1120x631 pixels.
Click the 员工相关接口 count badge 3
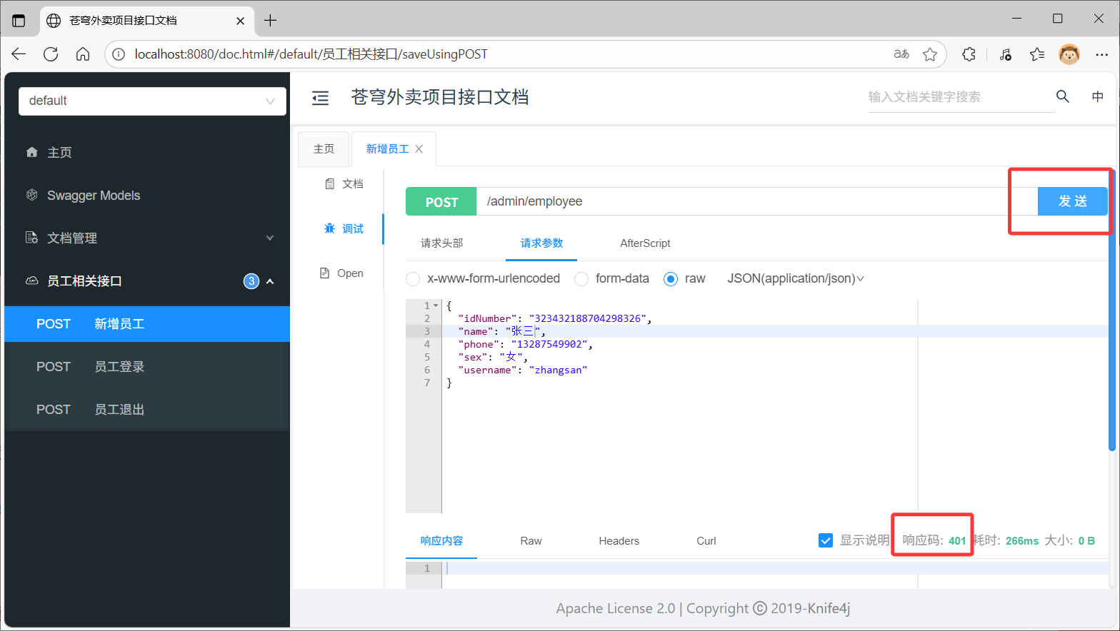coord(251,281)
